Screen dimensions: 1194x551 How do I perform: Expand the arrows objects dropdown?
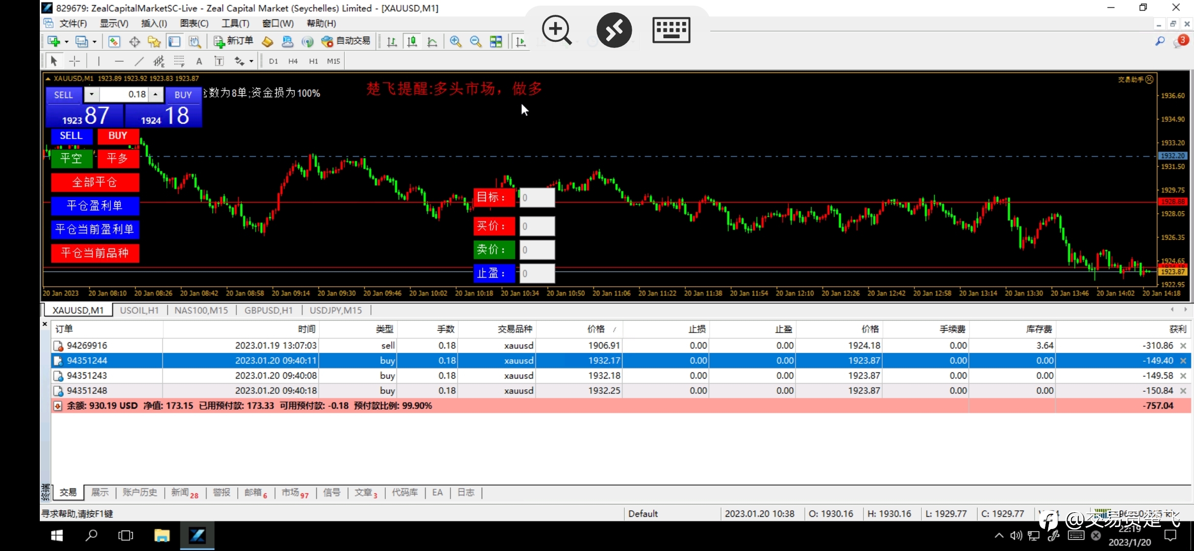point(251,62)
